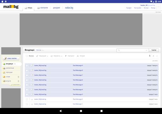Click envelope icon of Test Message 5
This screenshot has height=114, width=162.
pos(32,85)
